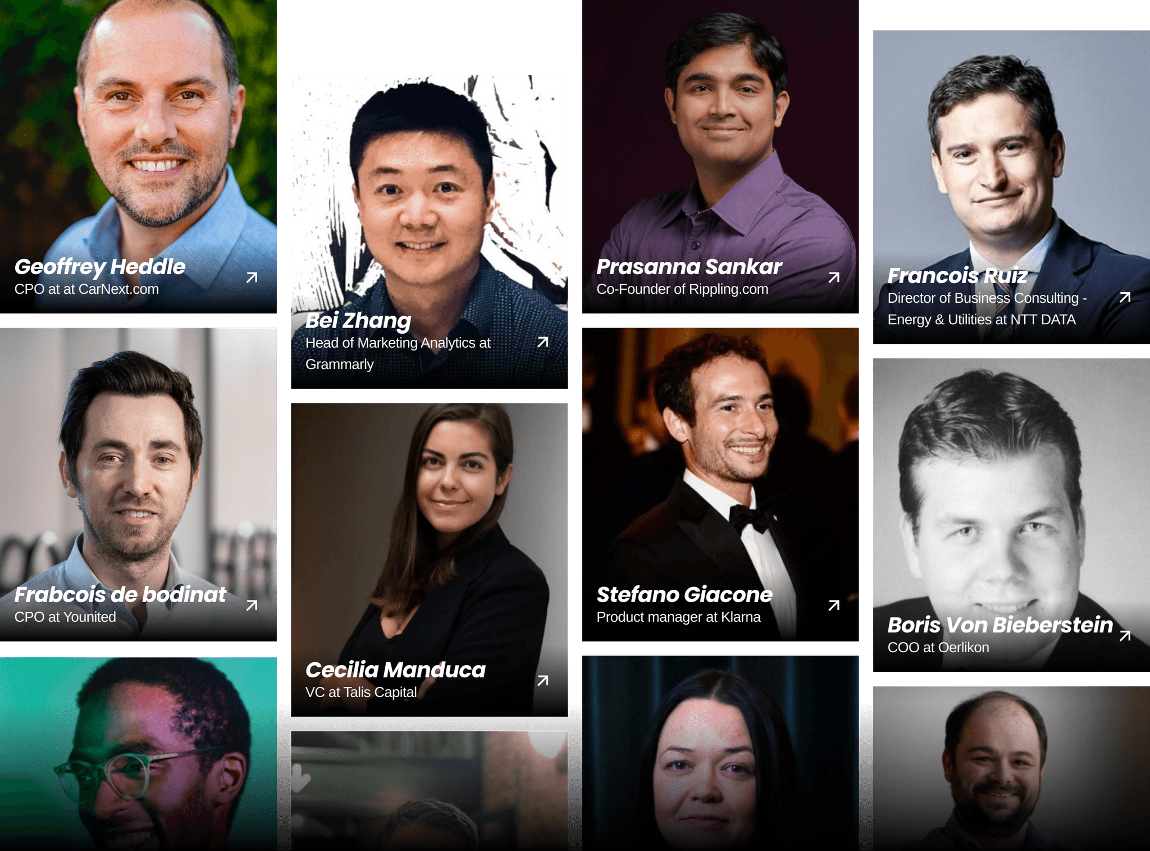Select Bei Zhang name heading
Screen dimensions: 1150x851
(x=358, y=321)
